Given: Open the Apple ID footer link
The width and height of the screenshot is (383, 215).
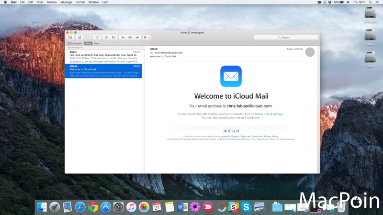Looking at the screenshot, I should [225, 136].
